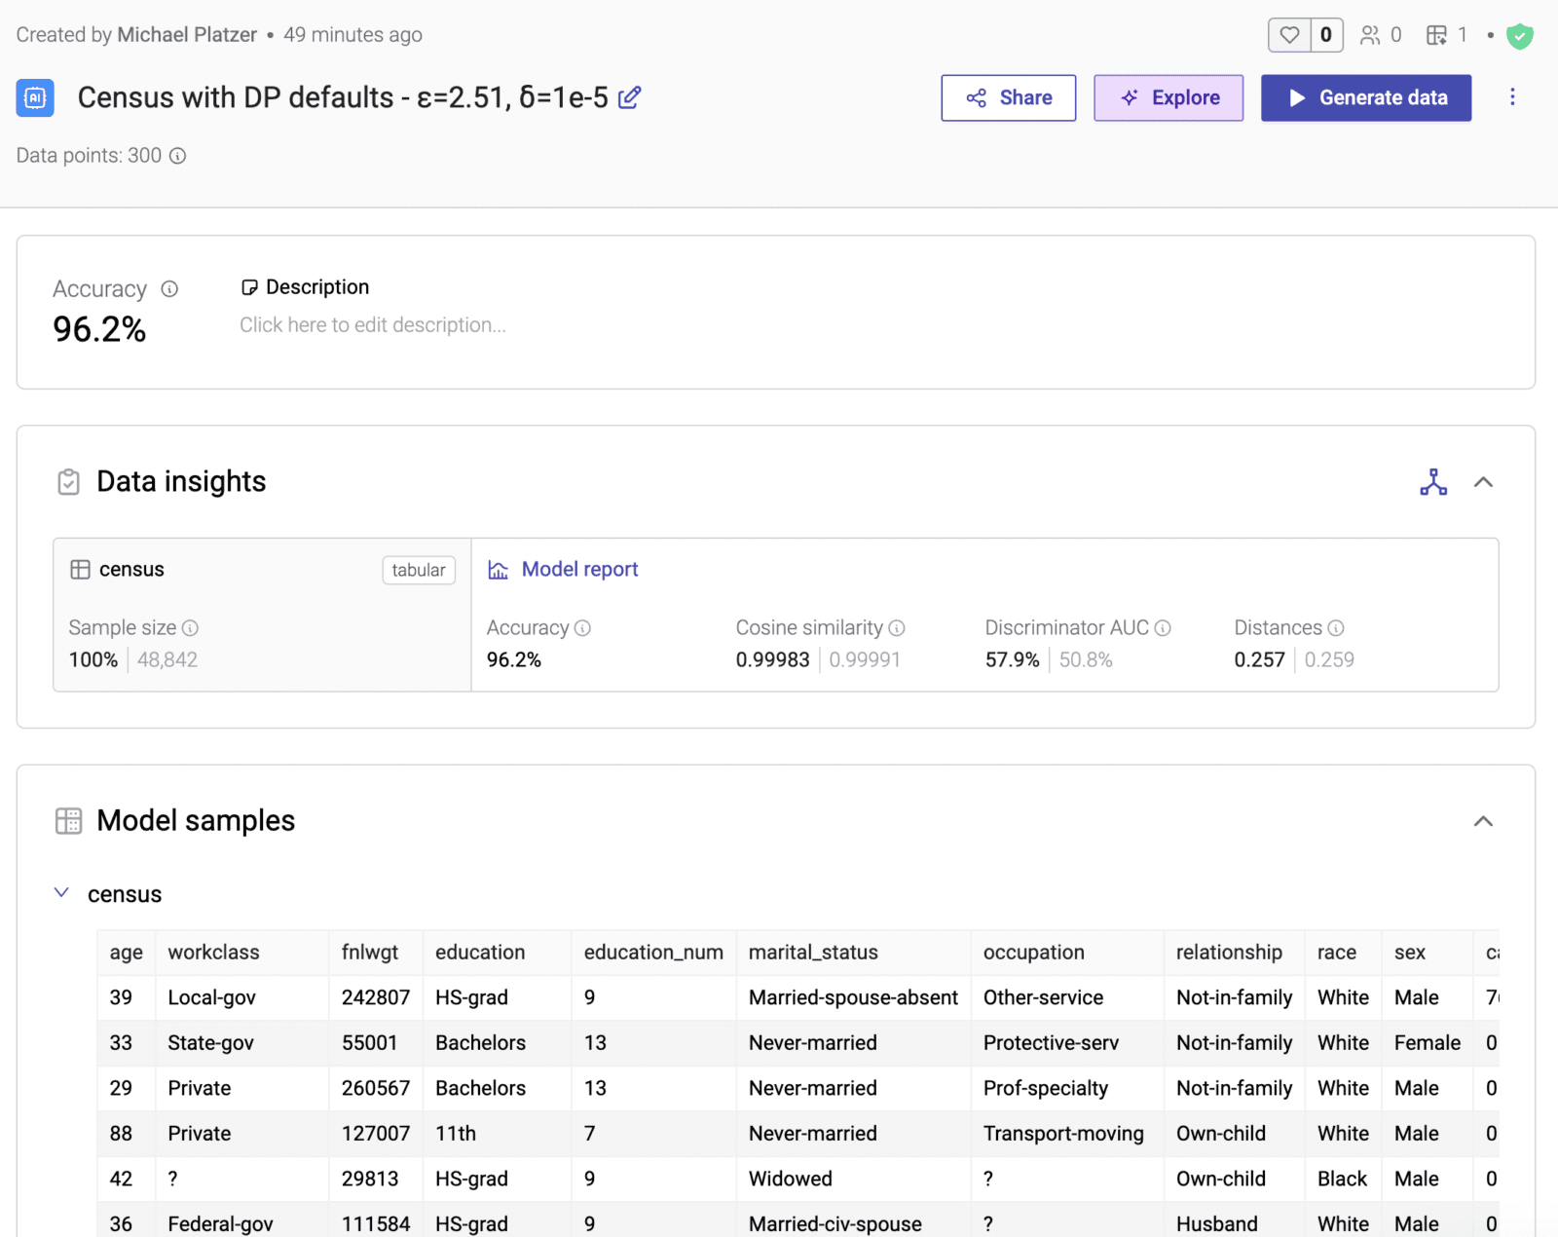Collapse the census samples table
The height and width of the screenshot is (1237, 1558).
61,893
